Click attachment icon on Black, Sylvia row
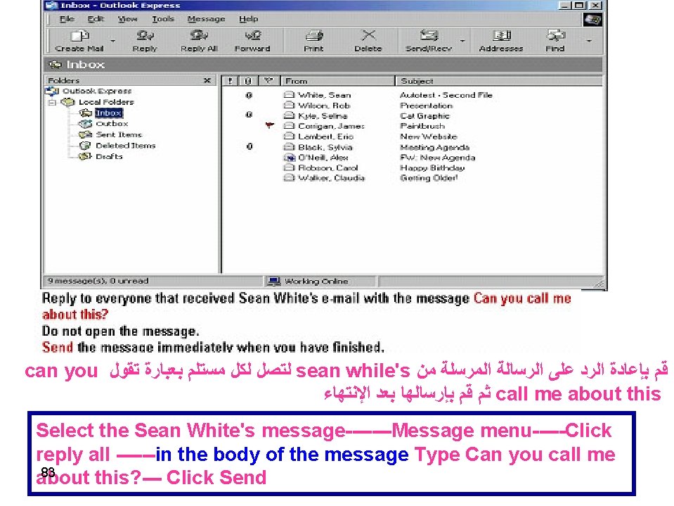Viewport: 674px width, 506px height. click(249, 146)
